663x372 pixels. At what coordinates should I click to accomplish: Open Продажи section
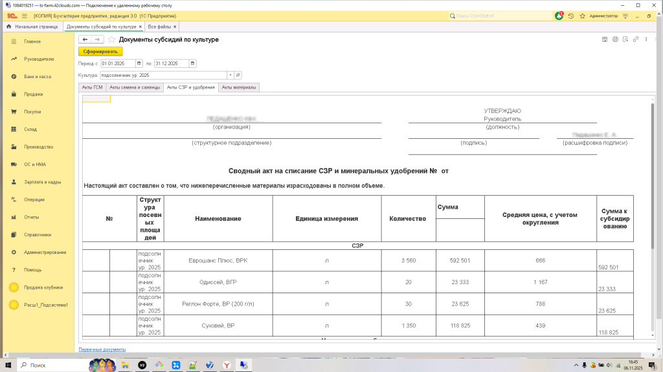coord(33,94)
